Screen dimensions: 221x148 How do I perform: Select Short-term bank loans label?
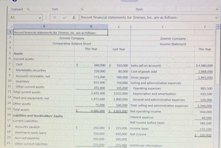pos(31,133)
